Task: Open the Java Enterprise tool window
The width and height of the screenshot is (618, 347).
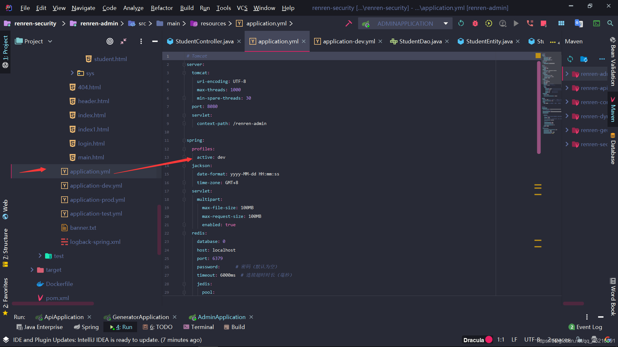Action: [39, 327]
